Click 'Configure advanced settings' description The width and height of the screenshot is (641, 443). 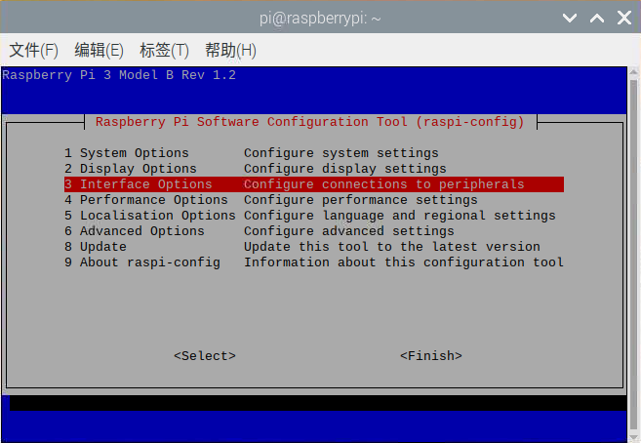(348, 231)
